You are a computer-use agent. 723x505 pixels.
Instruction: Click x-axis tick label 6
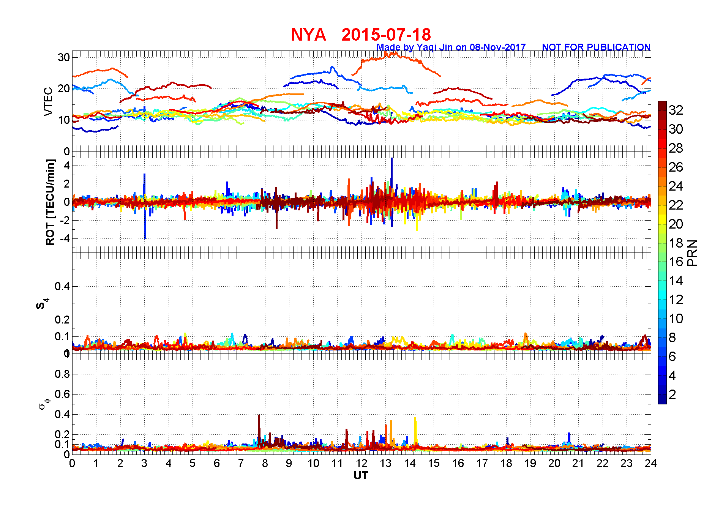217,463
